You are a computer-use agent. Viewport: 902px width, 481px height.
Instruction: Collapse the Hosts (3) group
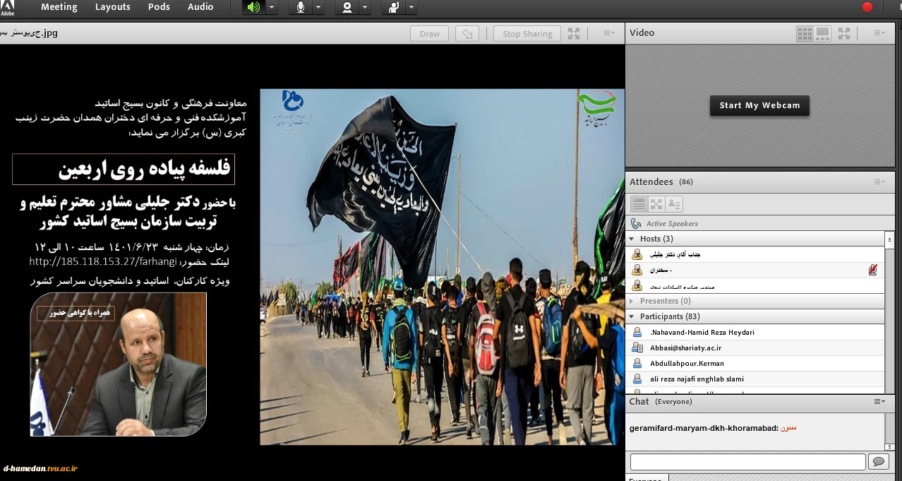[632, 239]
